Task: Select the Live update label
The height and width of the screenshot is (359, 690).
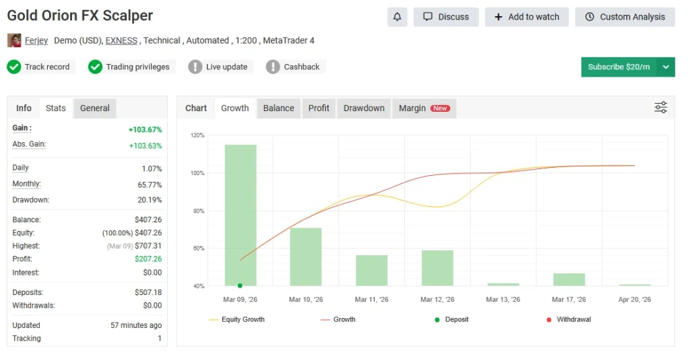Action: [x=226, y=67]
